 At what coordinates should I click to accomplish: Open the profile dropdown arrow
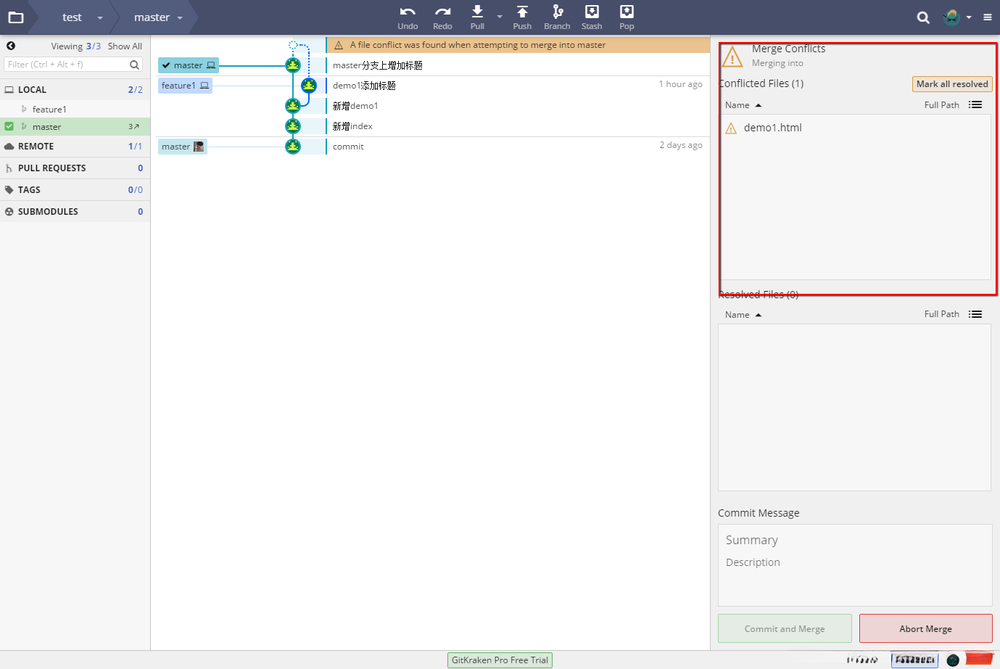click(x=969, y=17)
